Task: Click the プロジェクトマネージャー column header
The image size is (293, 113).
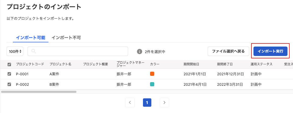Action: point(131,64)
